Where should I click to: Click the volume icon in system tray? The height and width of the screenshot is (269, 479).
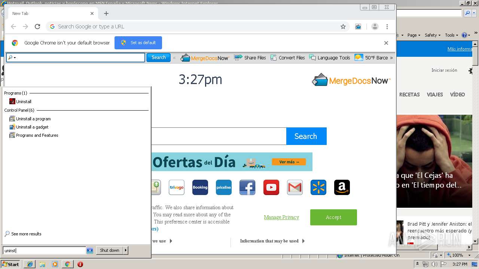point(434,264)
